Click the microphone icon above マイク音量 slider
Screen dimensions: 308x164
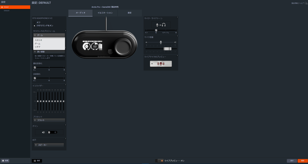(161, 42)
